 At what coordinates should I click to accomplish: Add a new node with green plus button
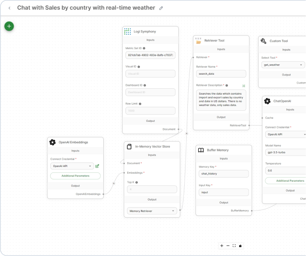point(9,26)
